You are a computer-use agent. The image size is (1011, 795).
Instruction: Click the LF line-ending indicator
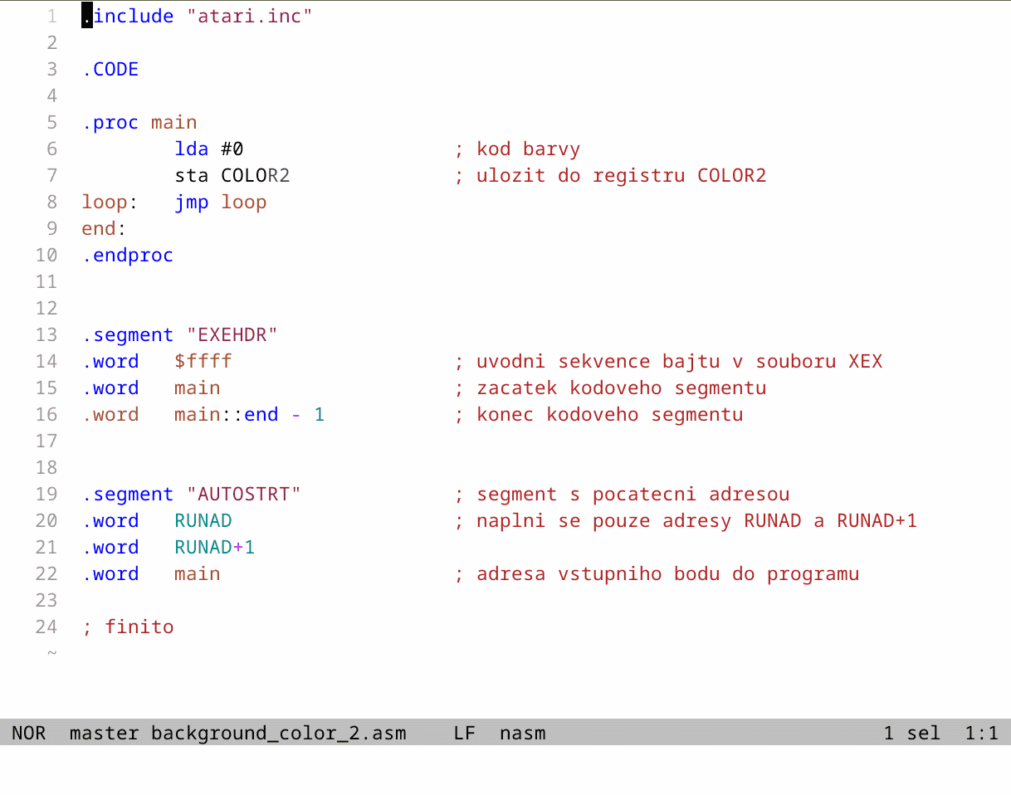(x=465, y=733)
